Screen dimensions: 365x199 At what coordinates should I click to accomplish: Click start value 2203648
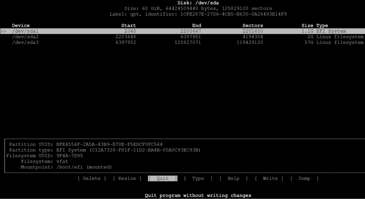coord(126,37)
